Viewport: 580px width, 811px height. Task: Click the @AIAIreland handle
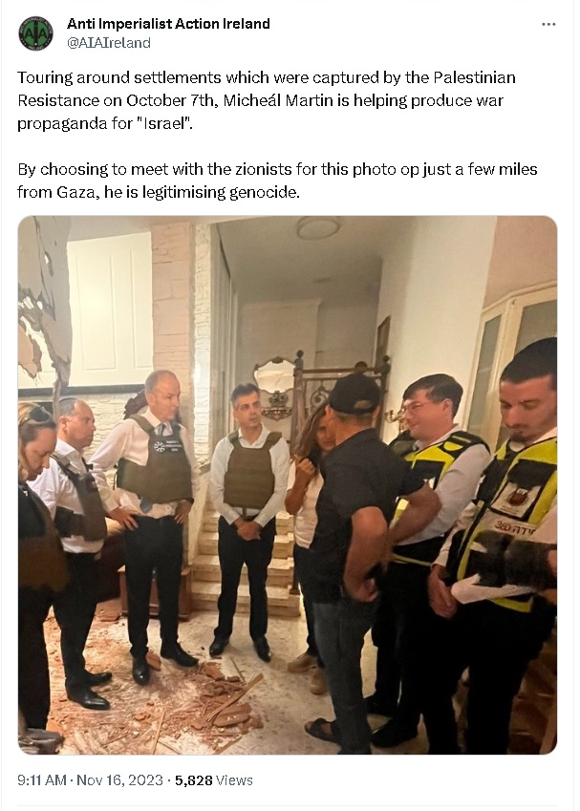pos(109,43)
